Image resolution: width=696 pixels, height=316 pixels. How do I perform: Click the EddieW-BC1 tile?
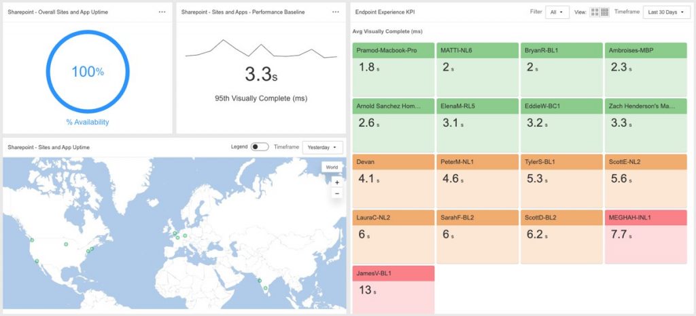click(x=561, y=125)
